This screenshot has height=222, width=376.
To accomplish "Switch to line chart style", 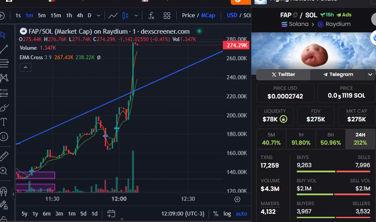I will 113,16.
